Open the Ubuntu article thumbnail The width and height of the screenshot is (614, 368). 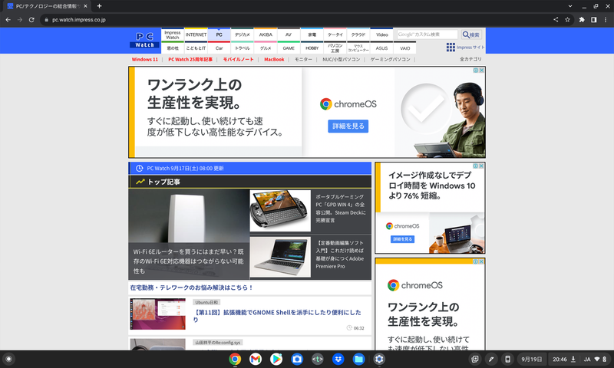coord(158,314)
